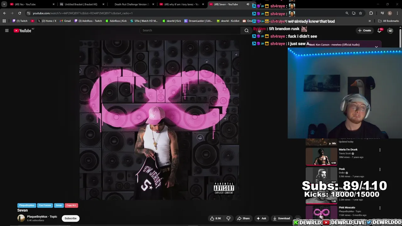Switch to Death Nut Challenge tab
Image resolution: width=402 pixels, height=226 pixels.
[x=131, y=4]
